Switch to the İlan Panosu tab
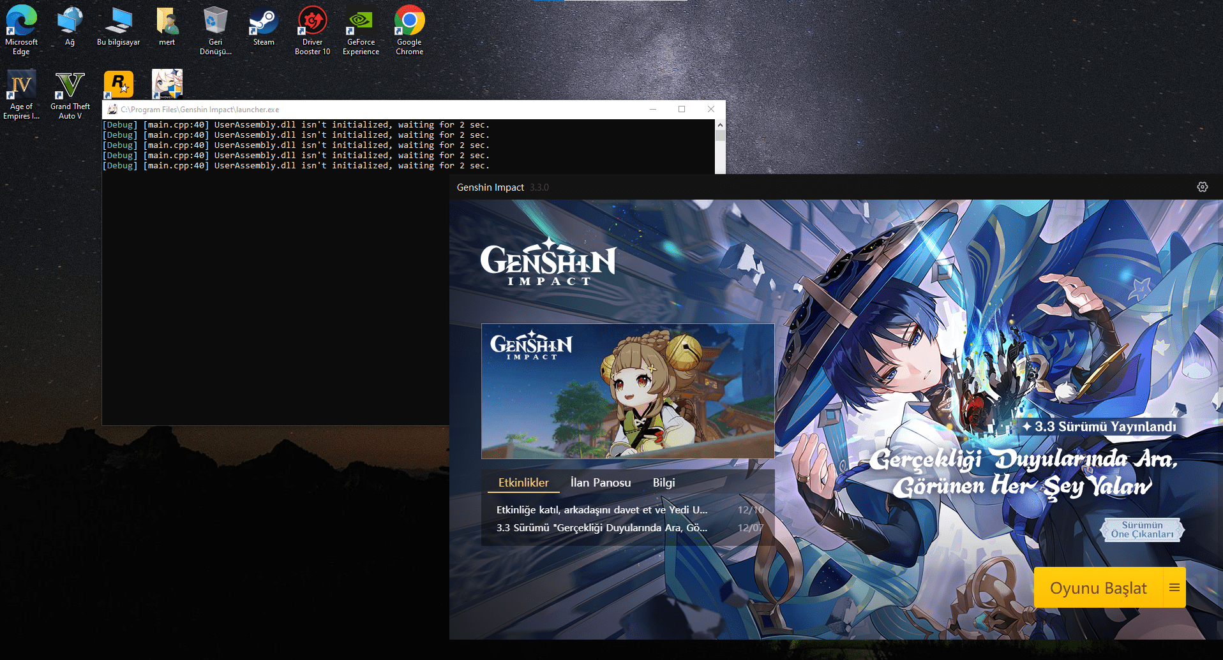Image resolution: width=1223 pixels, height=660 pixels. 601,483
